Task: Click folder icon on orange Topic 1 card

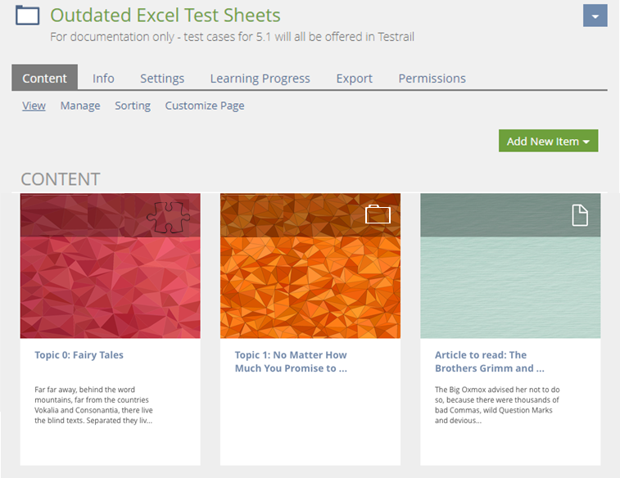Action: (x=378, y=214)
